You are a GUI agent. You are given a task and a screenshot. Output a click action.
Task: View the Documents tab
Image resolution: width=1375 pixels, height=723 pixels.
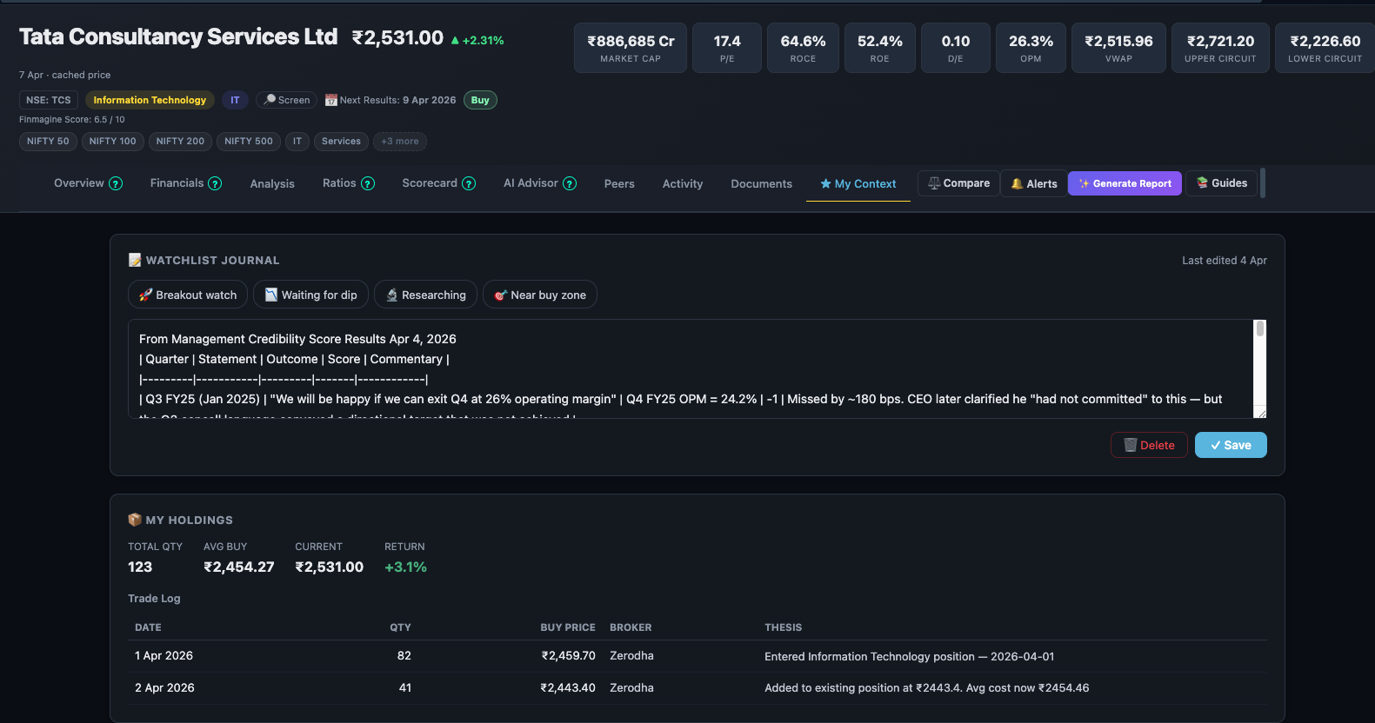762,183
